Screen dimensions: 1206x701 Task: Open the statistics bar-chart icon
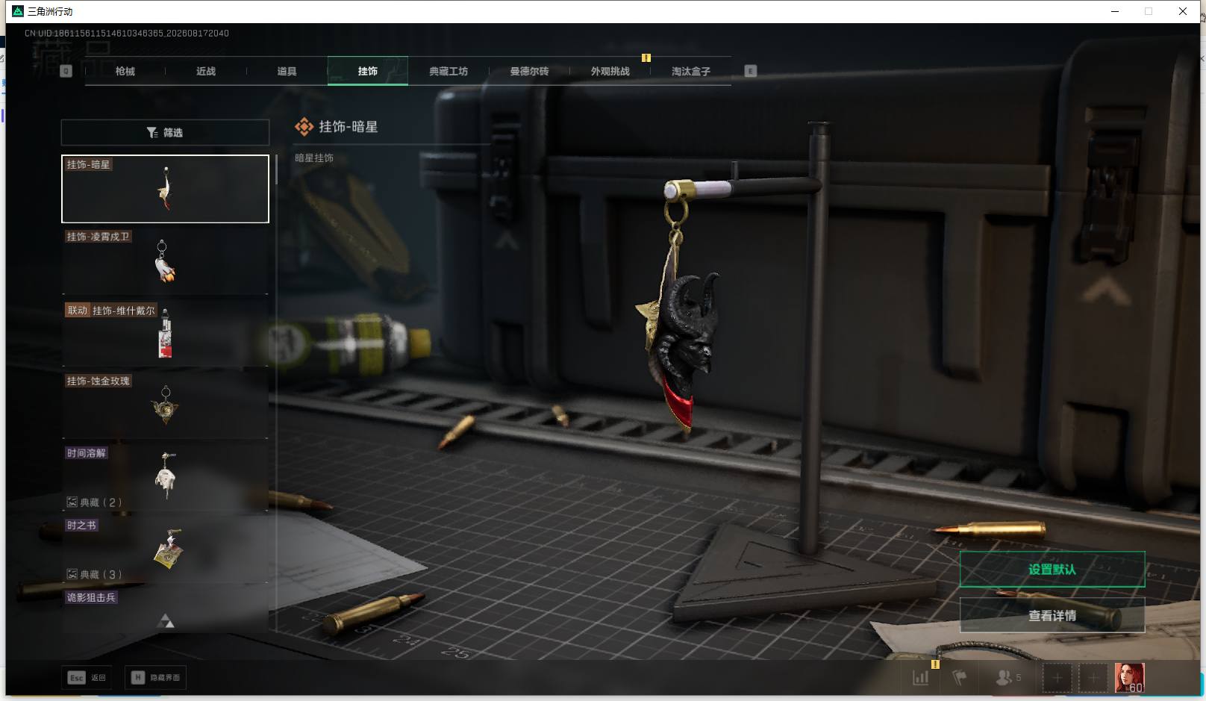click(921, 678)
